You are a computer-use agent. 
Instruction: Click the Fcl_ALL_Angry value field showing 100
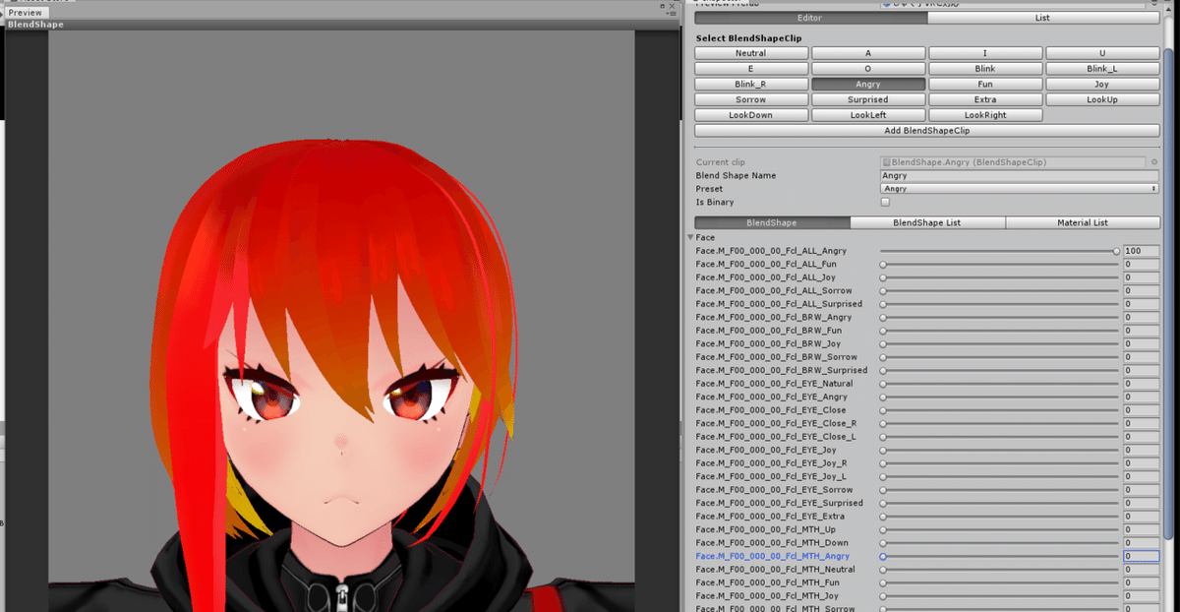[1141, 251]
